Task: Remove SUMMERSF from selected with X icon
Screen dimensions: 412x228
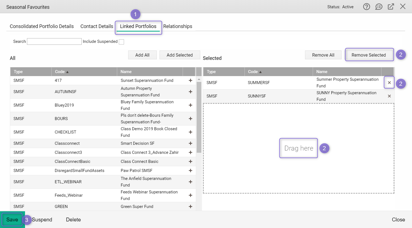Action: (x=389, y=83)
